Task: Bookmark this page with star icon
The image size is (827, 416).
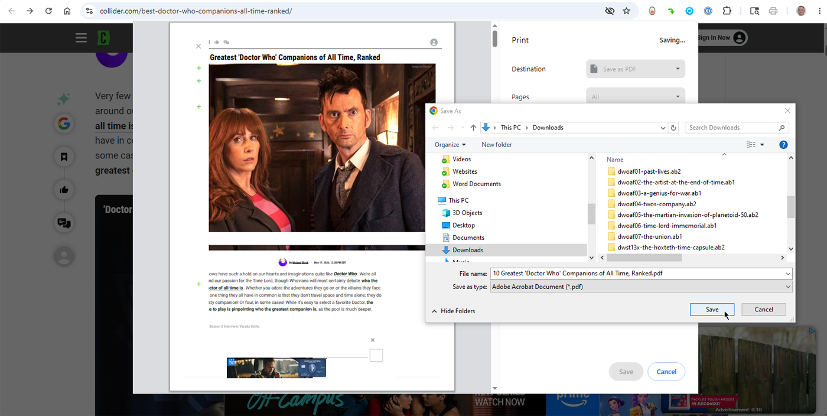Action: coord(626,11)
